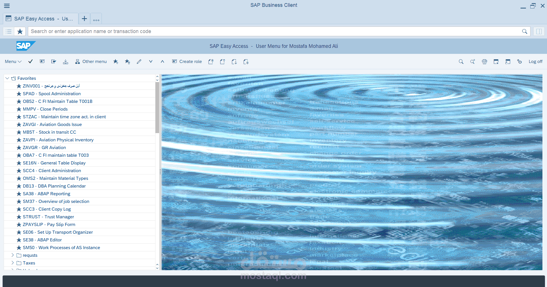Select SM37 - Overview of job selection
The width and height of the screenshot is (547, 287).
click(x=80, y=201)
